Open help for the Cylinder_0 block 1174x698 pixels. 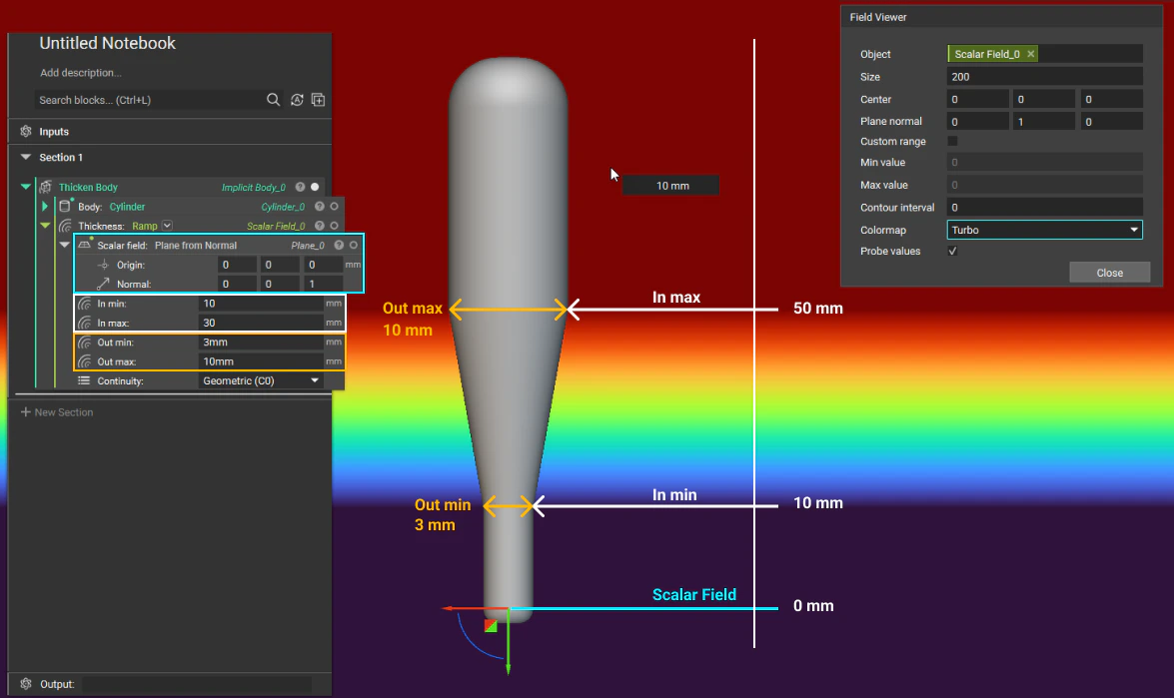pyautogui.click(x=320, y=207)
